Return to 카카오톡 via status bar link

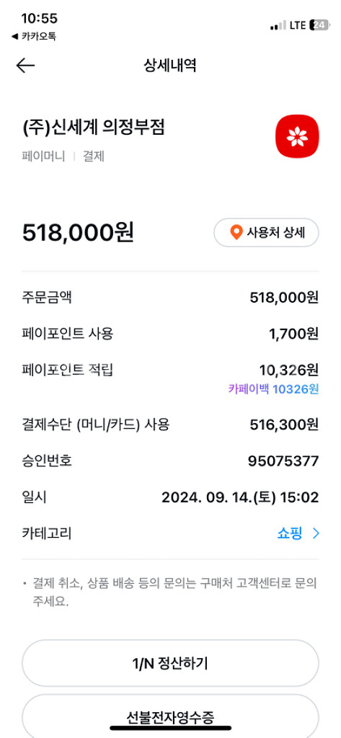34,36
